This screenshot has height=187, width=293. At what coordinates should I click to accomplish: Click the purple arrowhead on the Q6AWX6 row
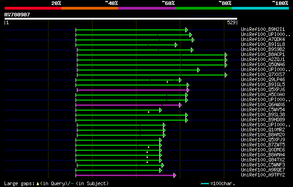coord(180,105)
